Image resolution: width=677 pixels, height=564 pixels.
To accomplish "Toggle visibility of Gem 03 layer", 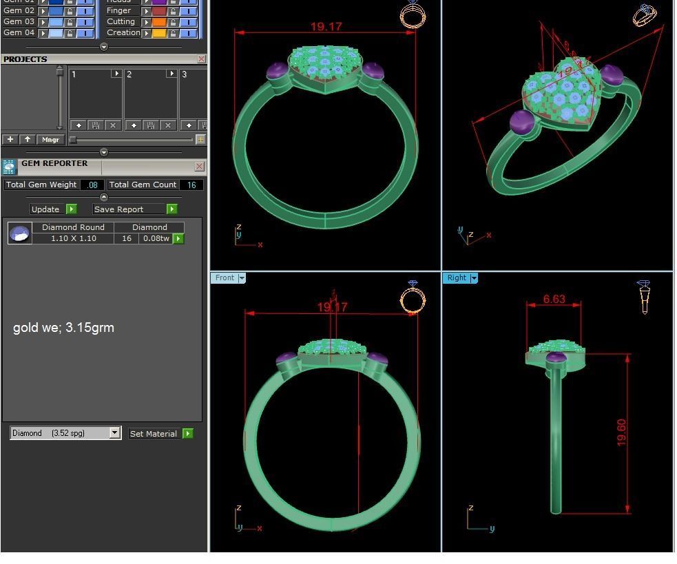I will click(85, 22).
